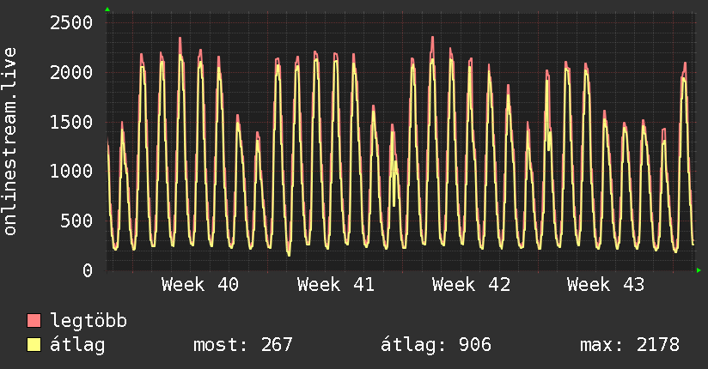The height and width of the screenshot is (369, 708).
Task: Click the 1000 y-axis label
Action: [71, 171]
